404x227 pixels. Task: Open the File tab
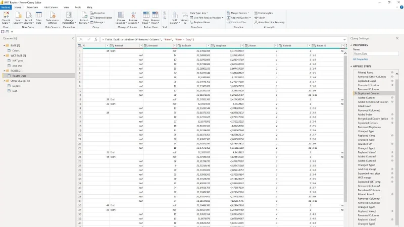[x=6, y=7]
